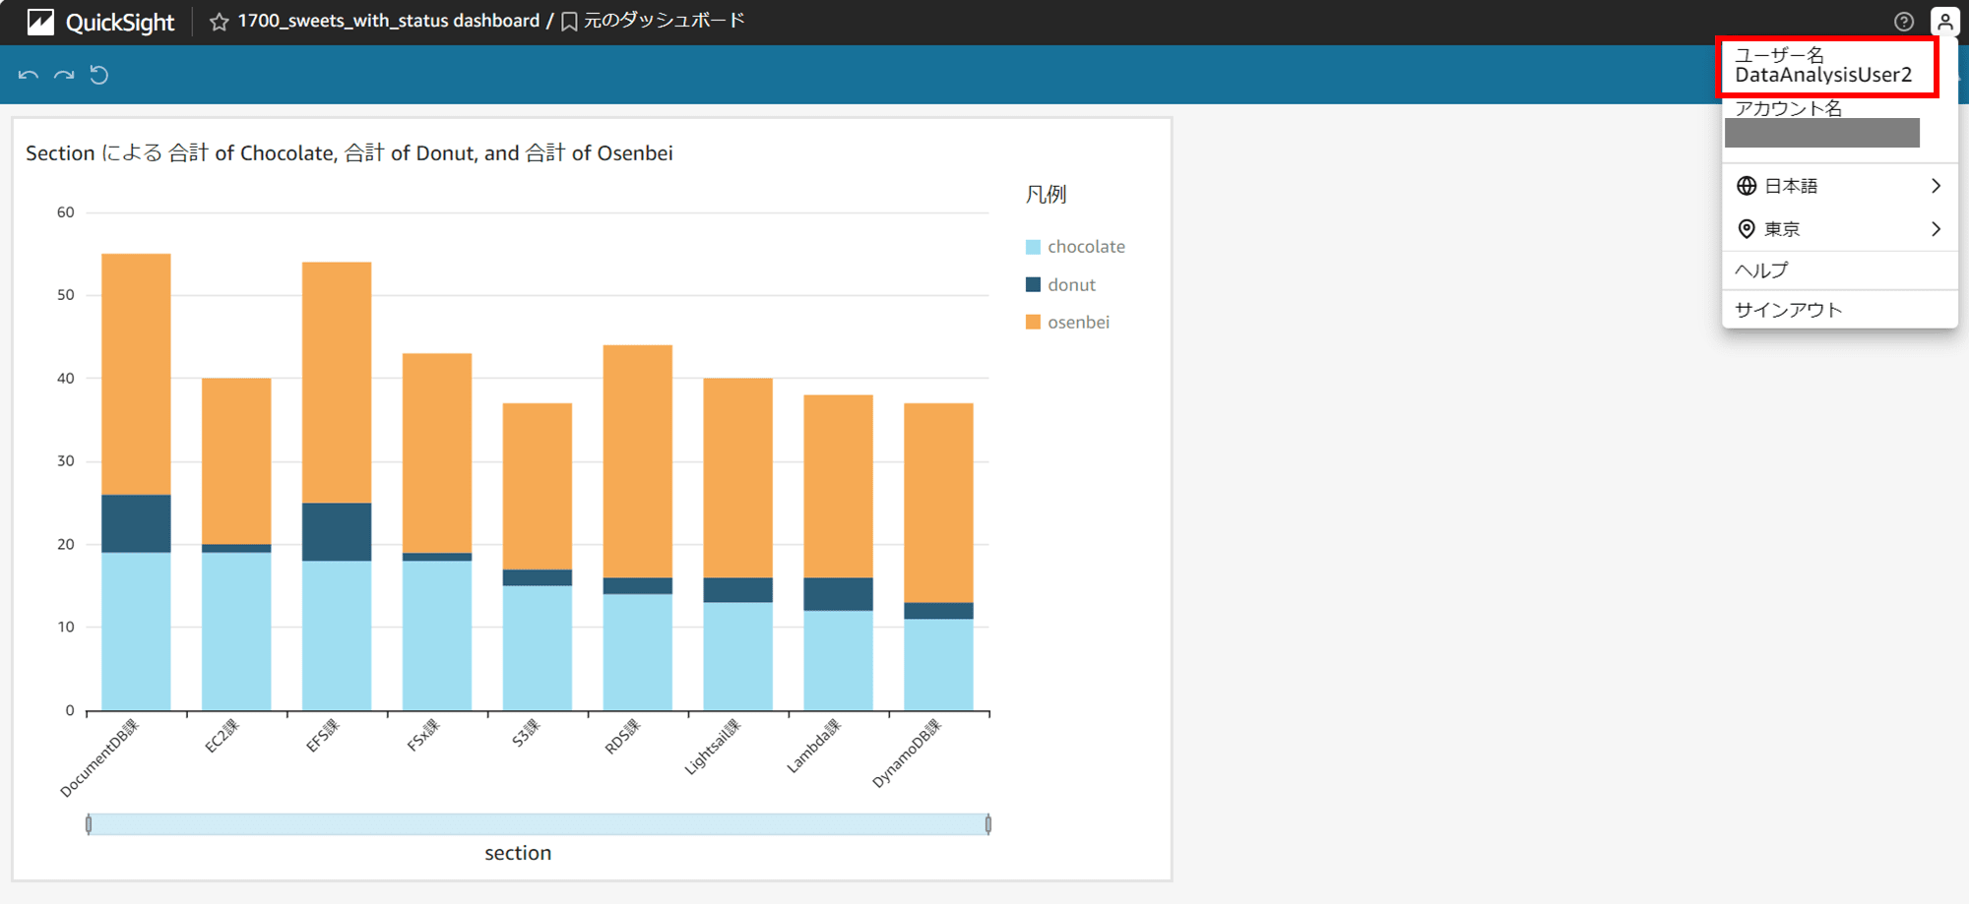This screenshot has height=904, width=1969.
Task: Click the section range slider bar
Action: pyautogui.click(x=539, y=824)
